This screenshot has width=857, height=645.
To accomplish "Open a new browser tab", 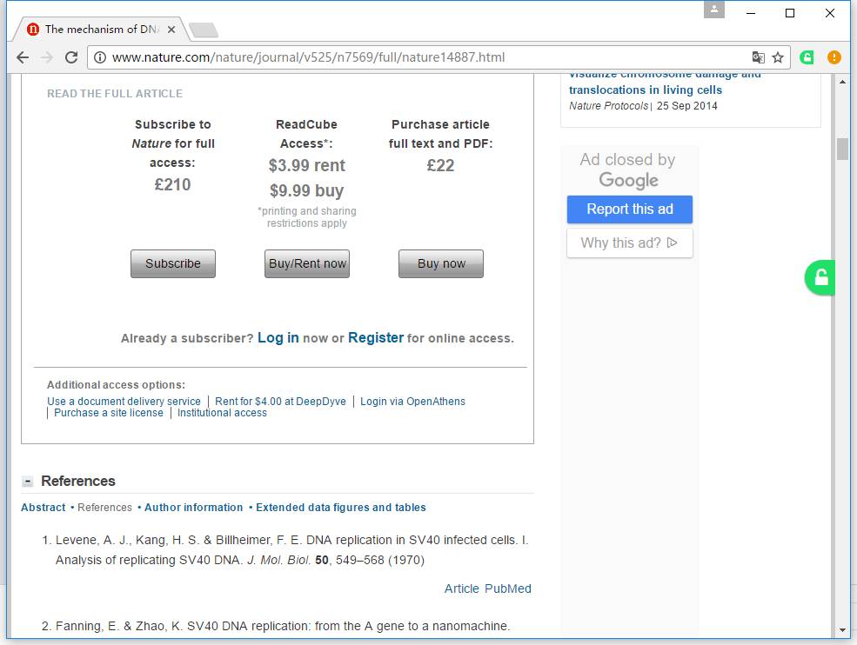I will point(204,30).
